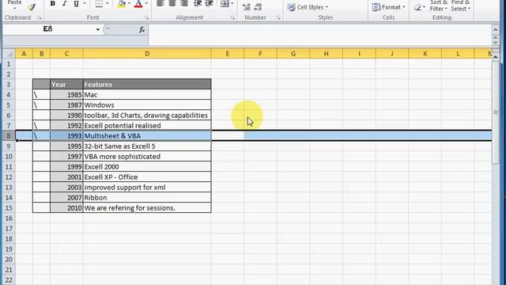Image resolution: width=506 pixels, height=285 pixels.
Task: Click the 'Year' header cell
Action: click(x=66, y=85)
